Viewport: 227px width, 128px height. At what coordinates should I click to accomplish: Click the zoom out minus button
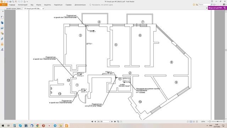(210, 122)
